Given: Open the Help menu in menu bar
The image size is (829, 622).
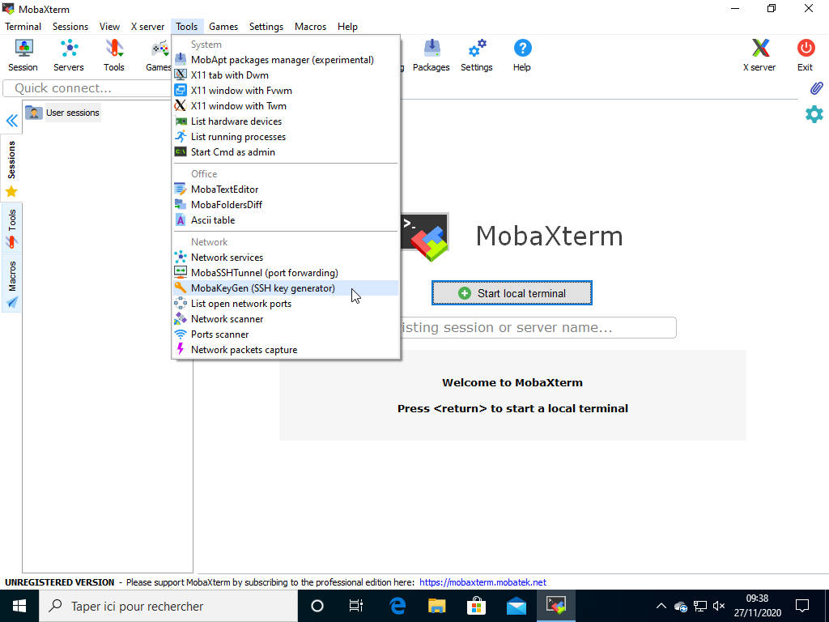Looking at the screenshot, I should click(x=347, y=27).
